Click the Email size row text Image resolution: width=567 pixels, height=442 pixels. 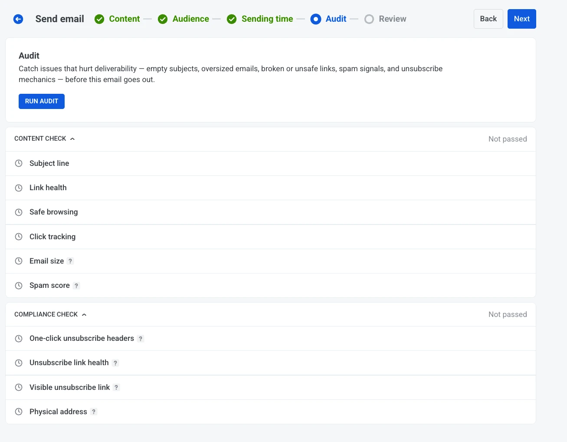click(47, 261)
